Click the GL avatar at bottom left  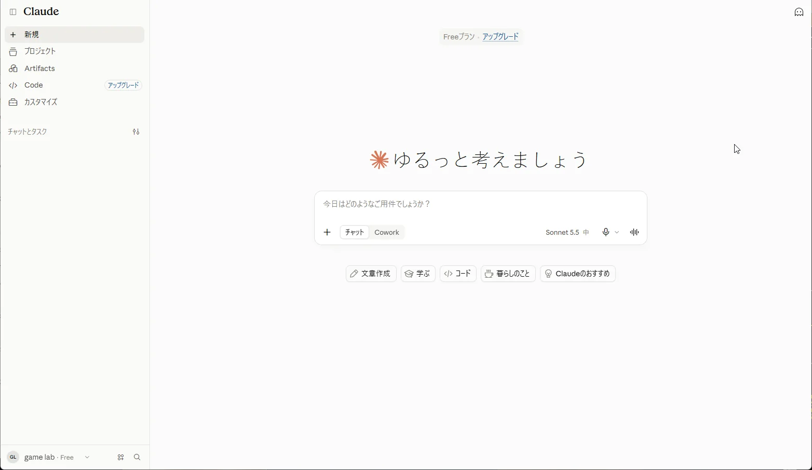[x=13, y=457]
